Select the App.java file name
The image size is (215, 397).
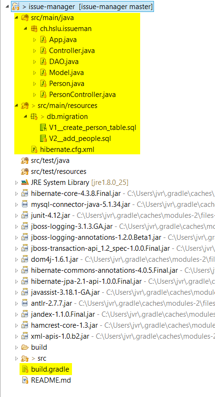point(63,40)
